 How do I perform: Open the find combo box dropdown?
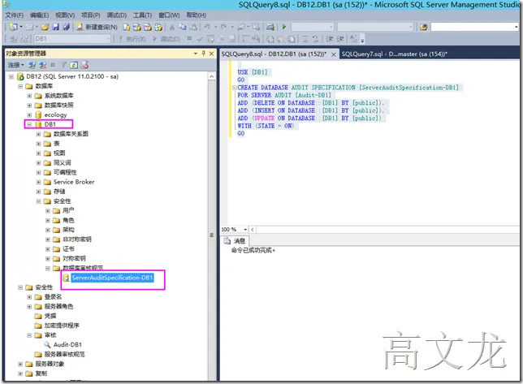[516, 27]
